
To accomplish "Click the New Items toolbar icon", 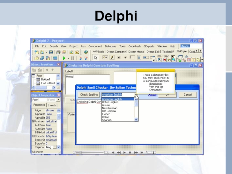I will click(x=37, y=52).
